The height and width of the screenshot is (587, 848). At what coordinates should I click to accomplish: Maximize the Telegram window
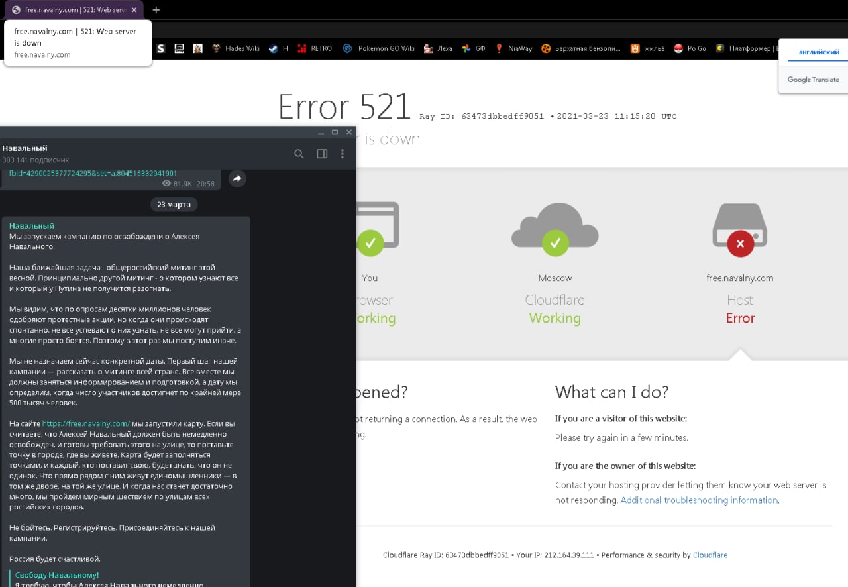pos(335,133)
